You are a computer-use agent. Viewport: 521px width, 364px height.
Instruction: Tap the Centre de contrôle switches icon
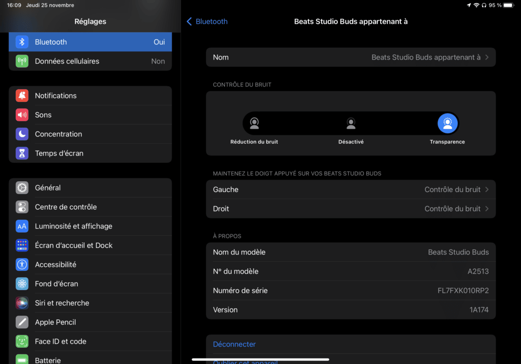22,207
